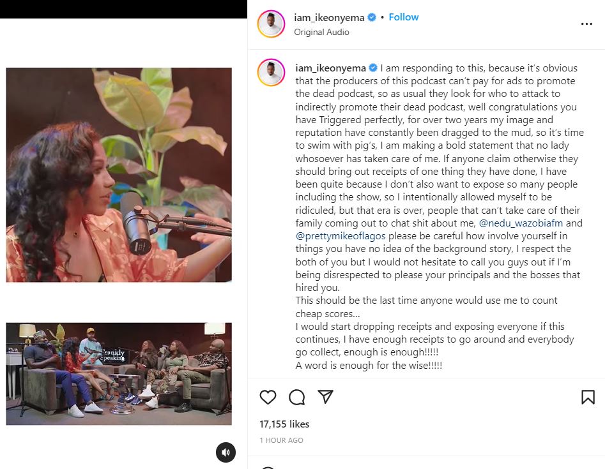Open the three-dot more options menu
The width and height of the screenshot is (605, 469).
coord(586,24)
